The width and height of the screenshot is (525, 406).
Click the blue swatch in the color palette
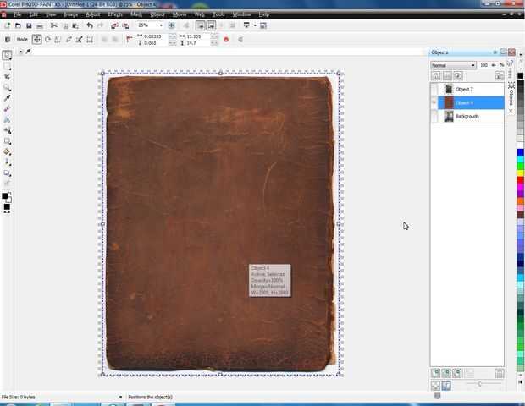click(520, 152)
